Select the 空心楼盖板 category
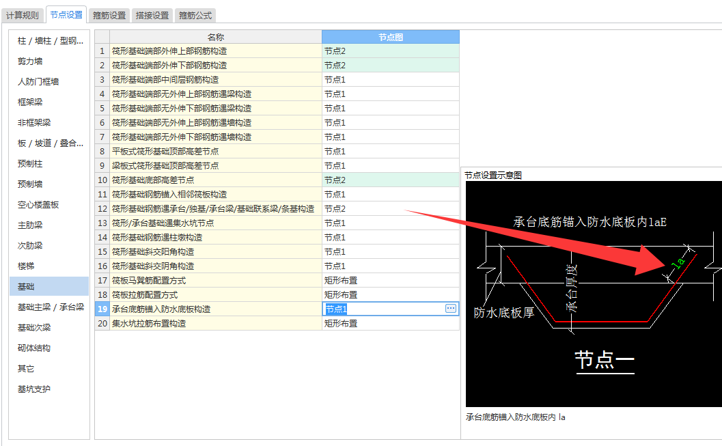The width and height of the screenshot is (722, 446). coord(50,204)
